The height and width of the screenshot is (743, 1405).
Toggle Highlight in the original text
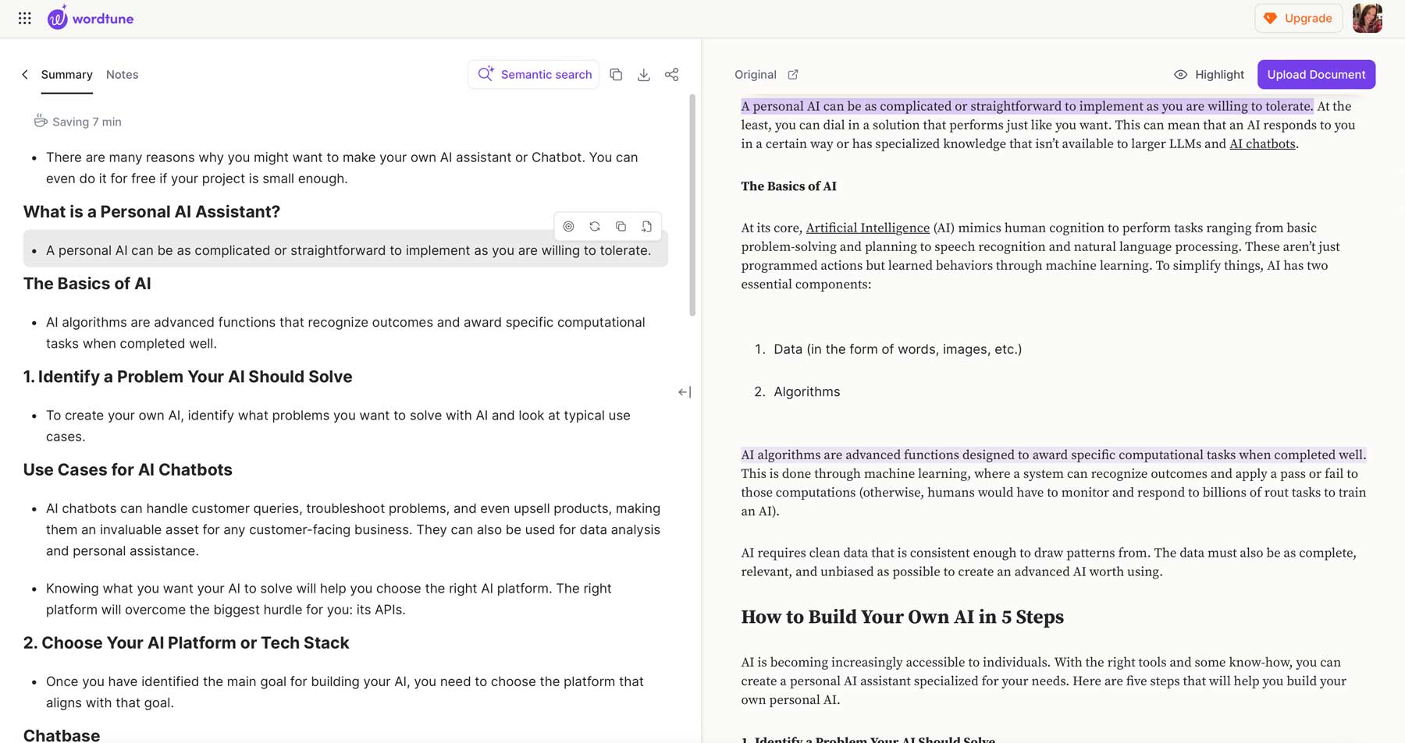click(1208, 75)
